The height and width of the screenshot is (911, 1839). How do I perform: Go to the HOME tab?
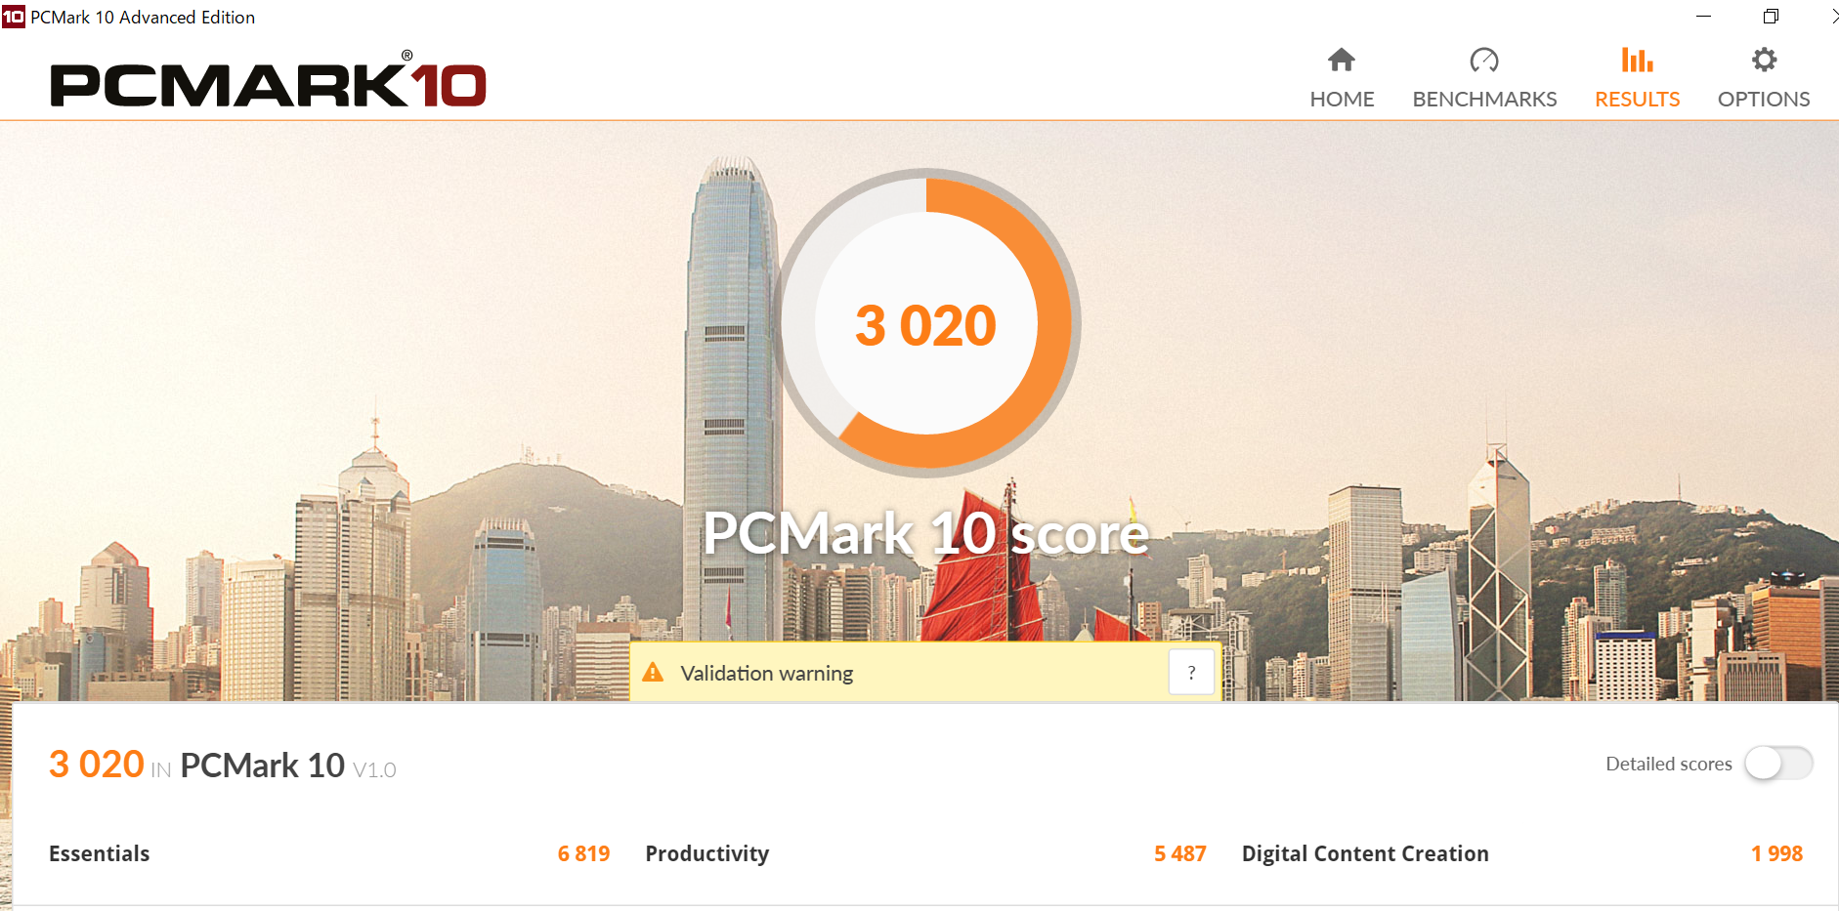tap(1342, 99)
